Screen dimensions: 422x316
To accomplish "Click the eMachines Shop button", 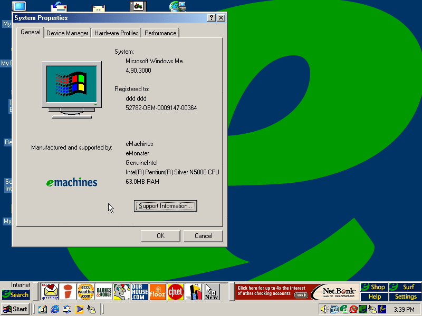I will coord(374,287).
